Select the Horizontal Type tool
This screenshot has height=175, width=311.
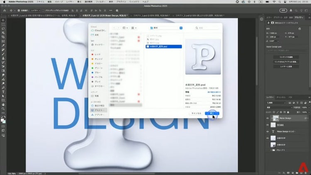(x=3, y=92)
